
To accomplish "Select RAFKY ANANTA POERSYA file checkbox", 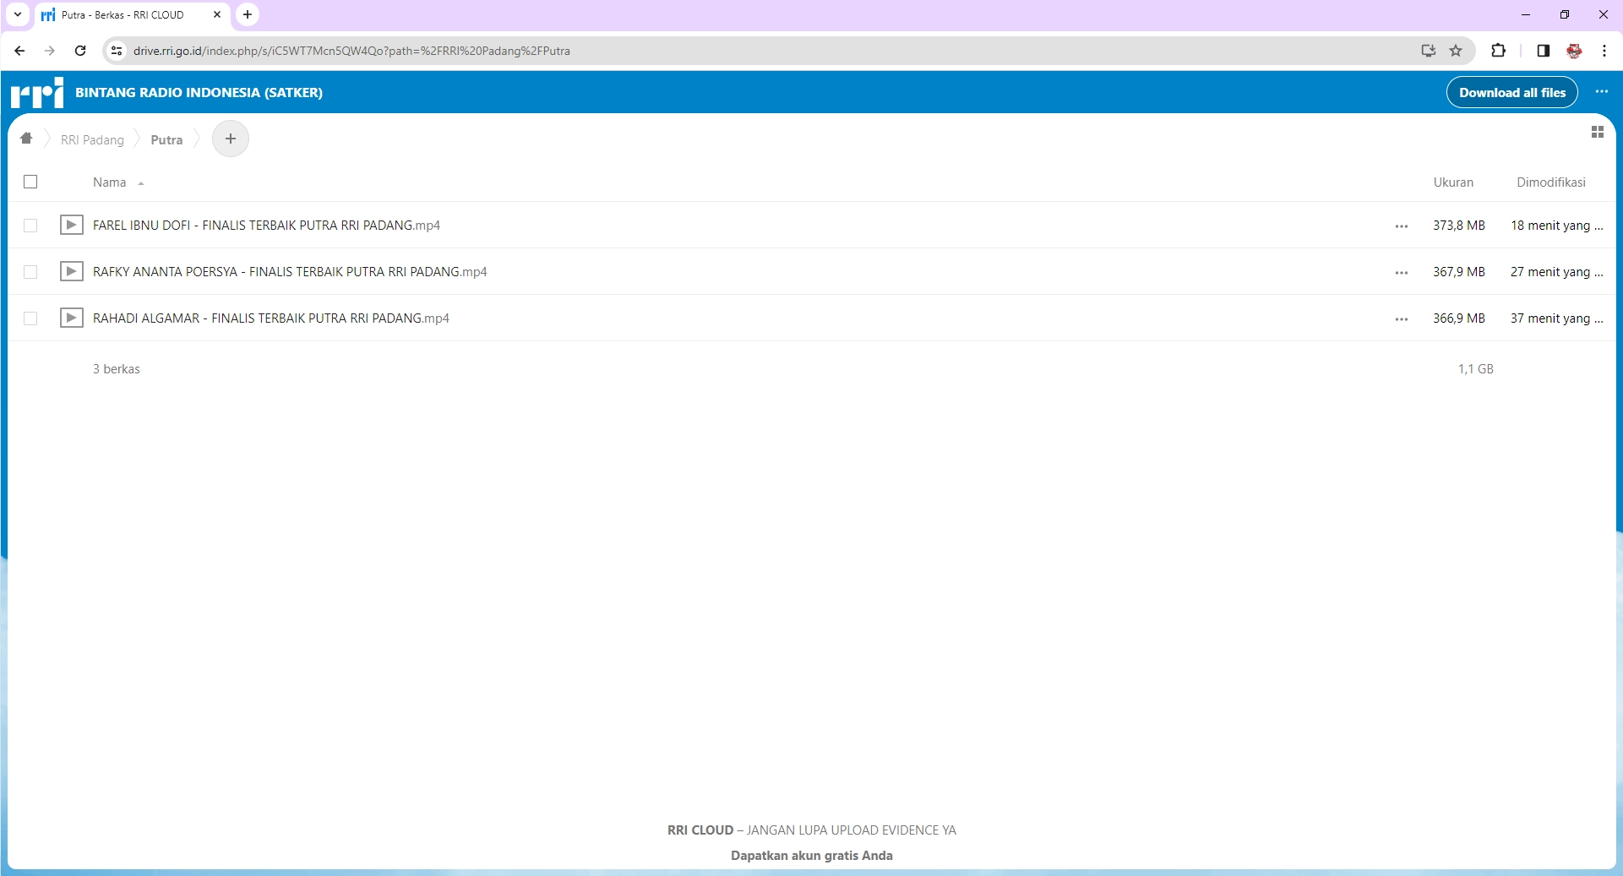I will (31, 272).
